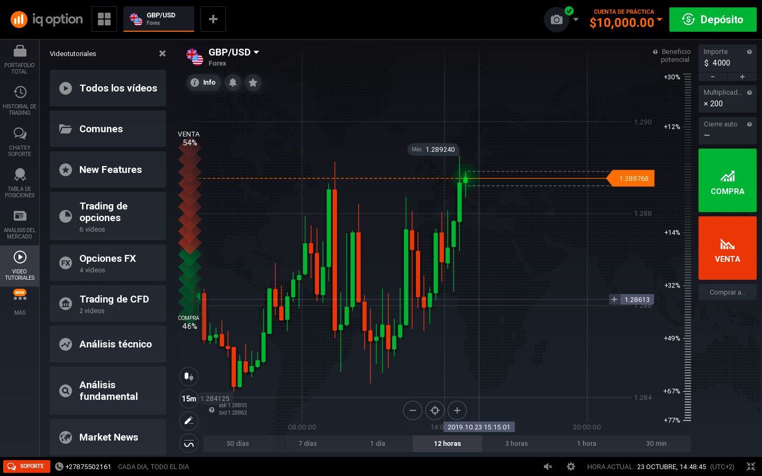Select the 3 horas timeframe
This screenshot has width=762, height=476.
pyautogui.click(x=516, y=444)
